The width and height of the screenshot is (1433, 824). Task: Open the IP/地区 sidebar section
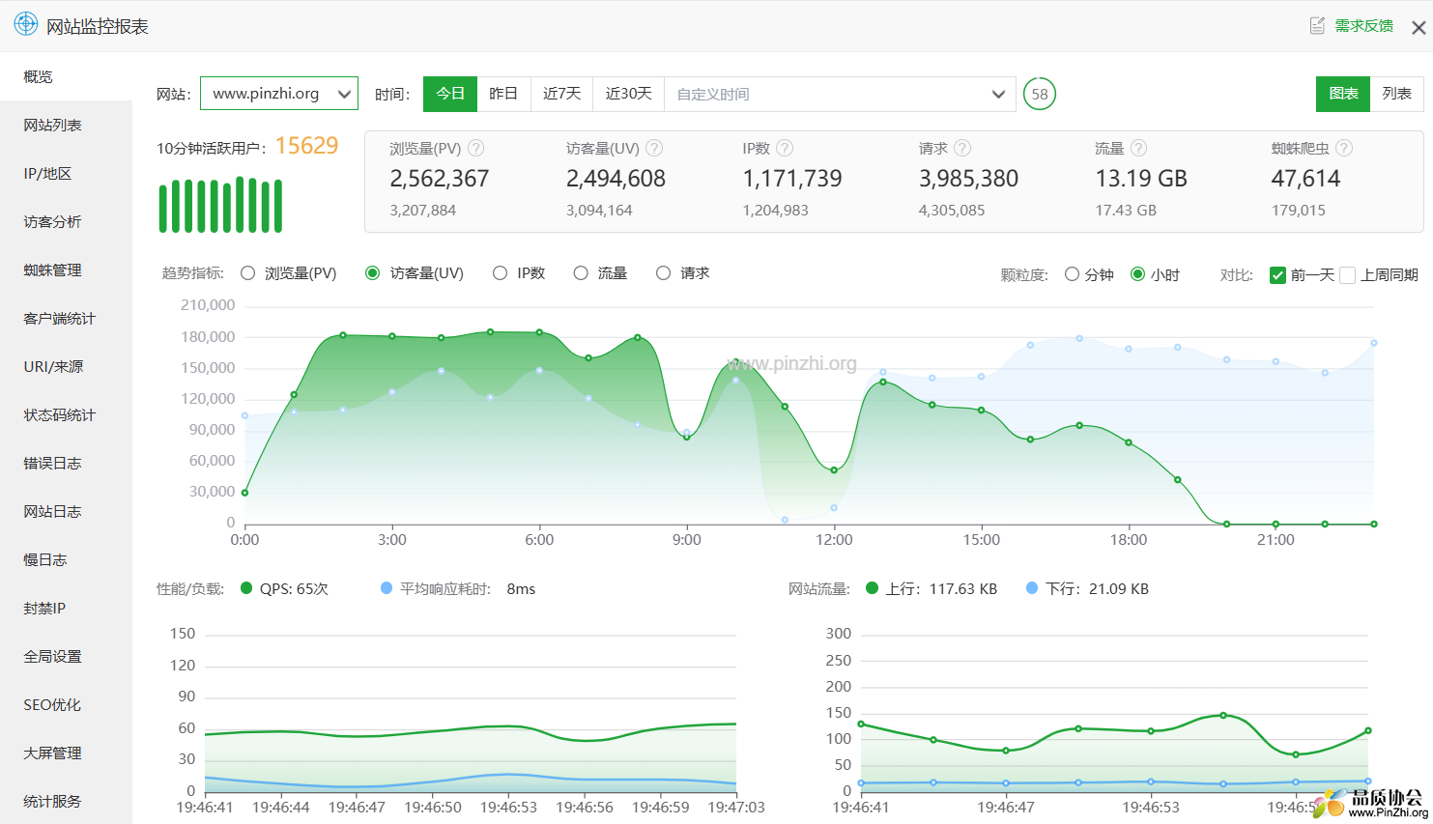(66, 173)
